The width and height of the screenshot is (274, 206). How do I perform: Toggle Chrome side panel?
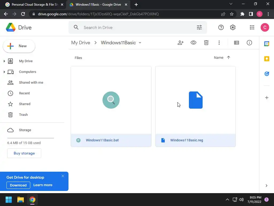[251, 14]
